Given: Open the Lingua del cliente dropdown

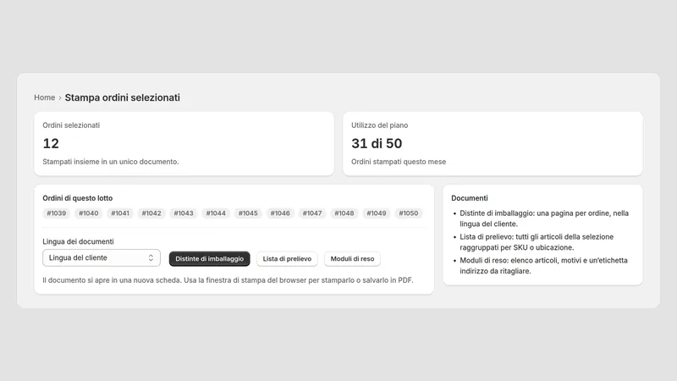Looking at the screenshot, I should pos(102,258).
